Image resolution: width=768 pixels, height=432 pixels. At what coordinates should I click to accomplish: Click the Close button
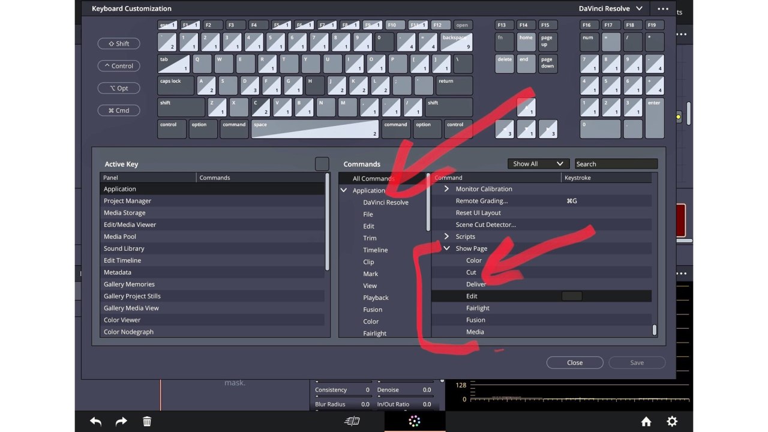point(575,362)
